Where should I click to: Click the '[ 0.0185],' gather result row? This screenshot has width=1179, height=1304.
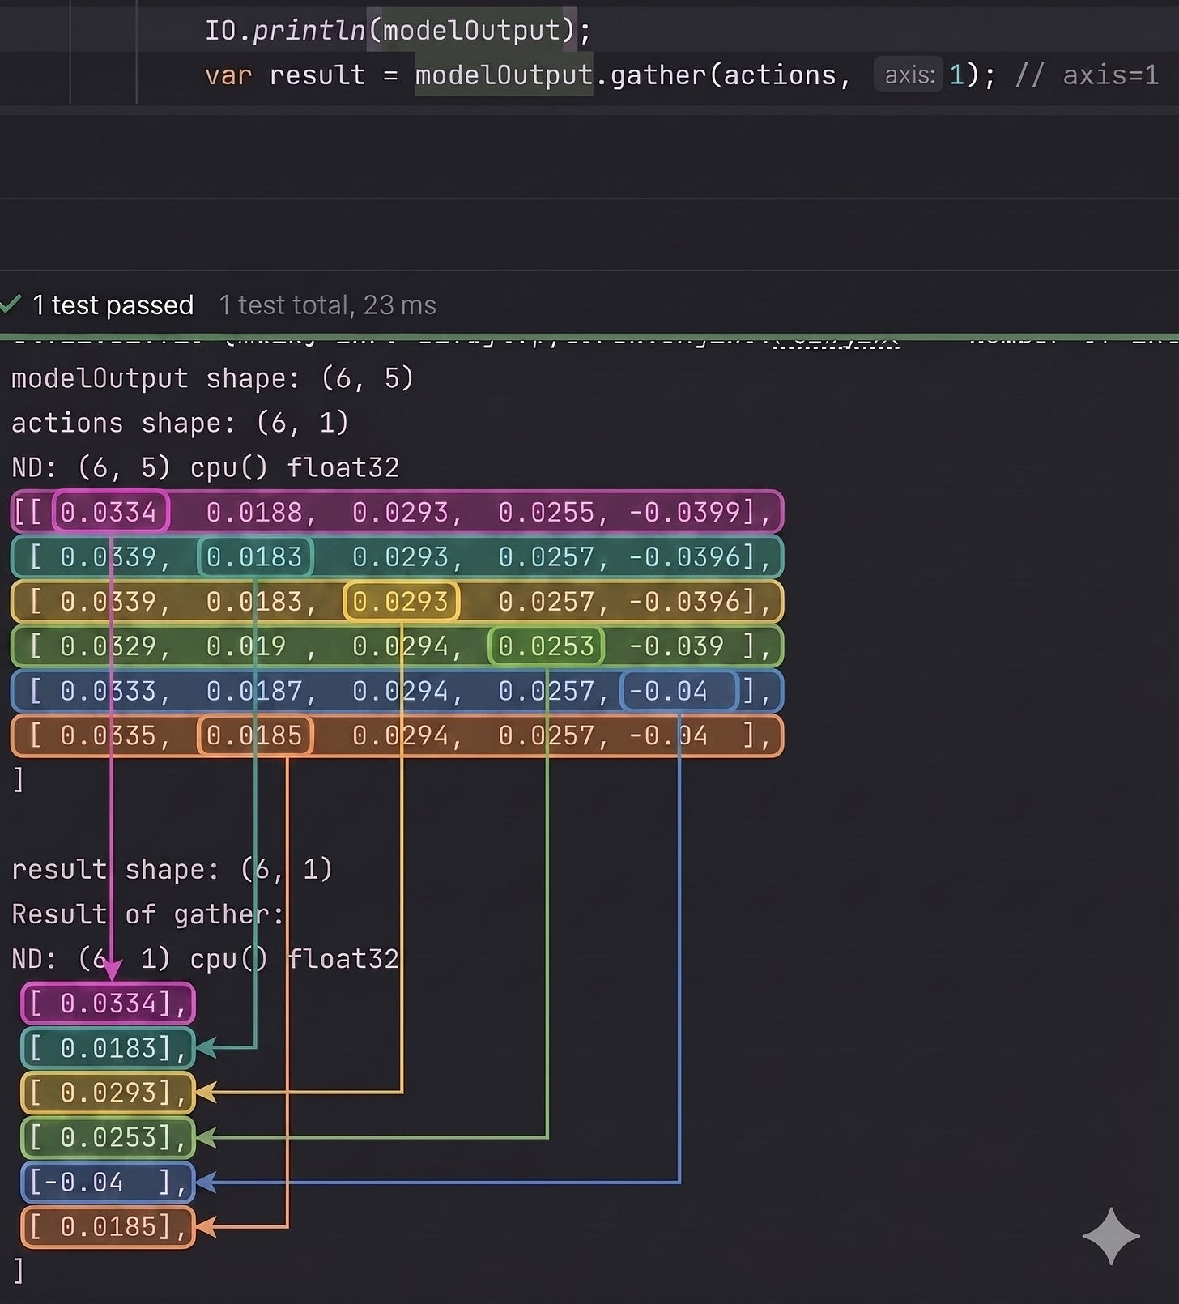(x=108, y=1226)
